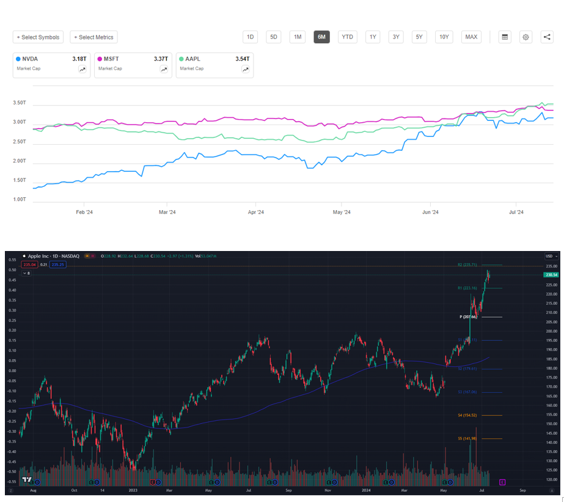Click the NVDA card trend arrow icon
The height and width of the screenshot is (502, 564).
(x=82, y=70)
